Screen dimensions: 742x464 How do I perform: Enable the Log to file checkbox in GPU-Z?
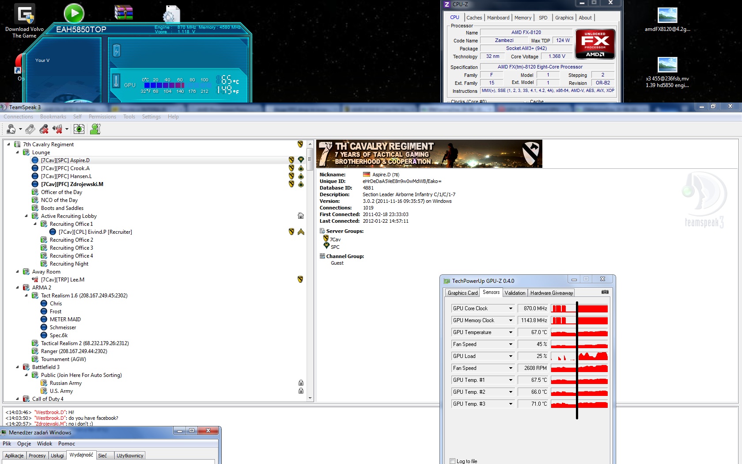click(452, 461)
